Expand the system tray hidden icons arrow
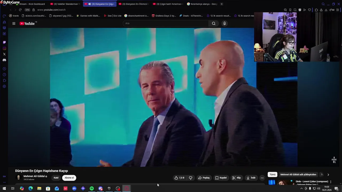Screen dimensions: 342x192 click(301, 189)
